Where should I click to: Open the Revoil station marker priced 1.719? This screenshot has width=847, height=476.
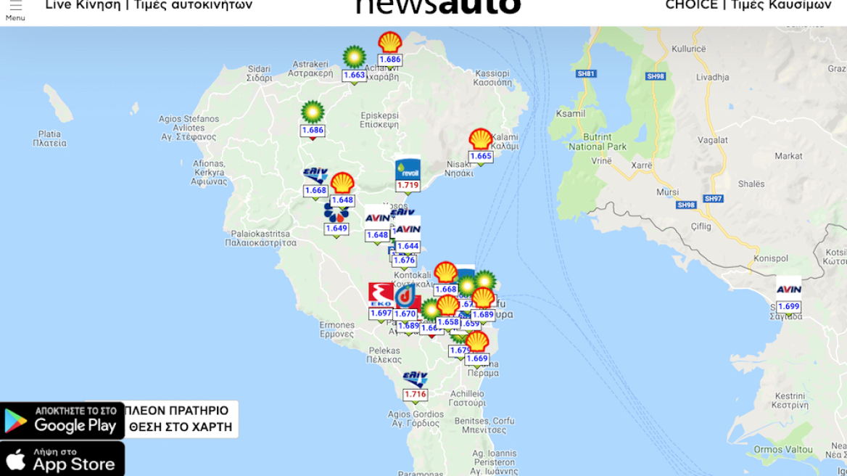pyautogui.click(x=408, y=171)
